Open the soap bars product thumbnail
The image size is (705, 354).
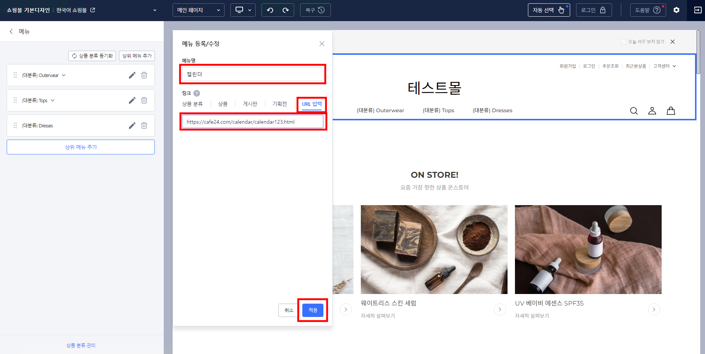tap(434, 250)
